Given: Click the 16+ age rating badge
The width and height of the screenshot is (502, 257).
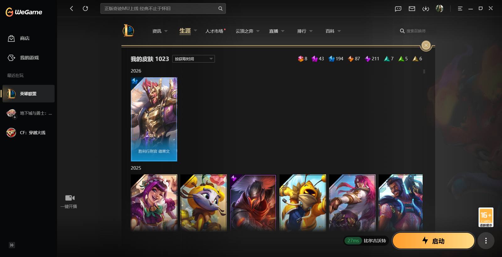Looking at the screenshot, I should 486,217.
